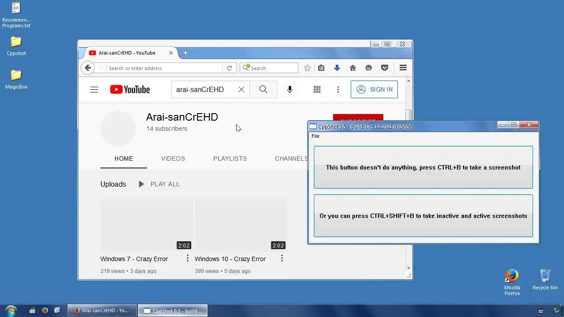The height and width of the screenshot is (317, 564).
Task: Open the Firefox bookmarks list icon
Action: 321,68
